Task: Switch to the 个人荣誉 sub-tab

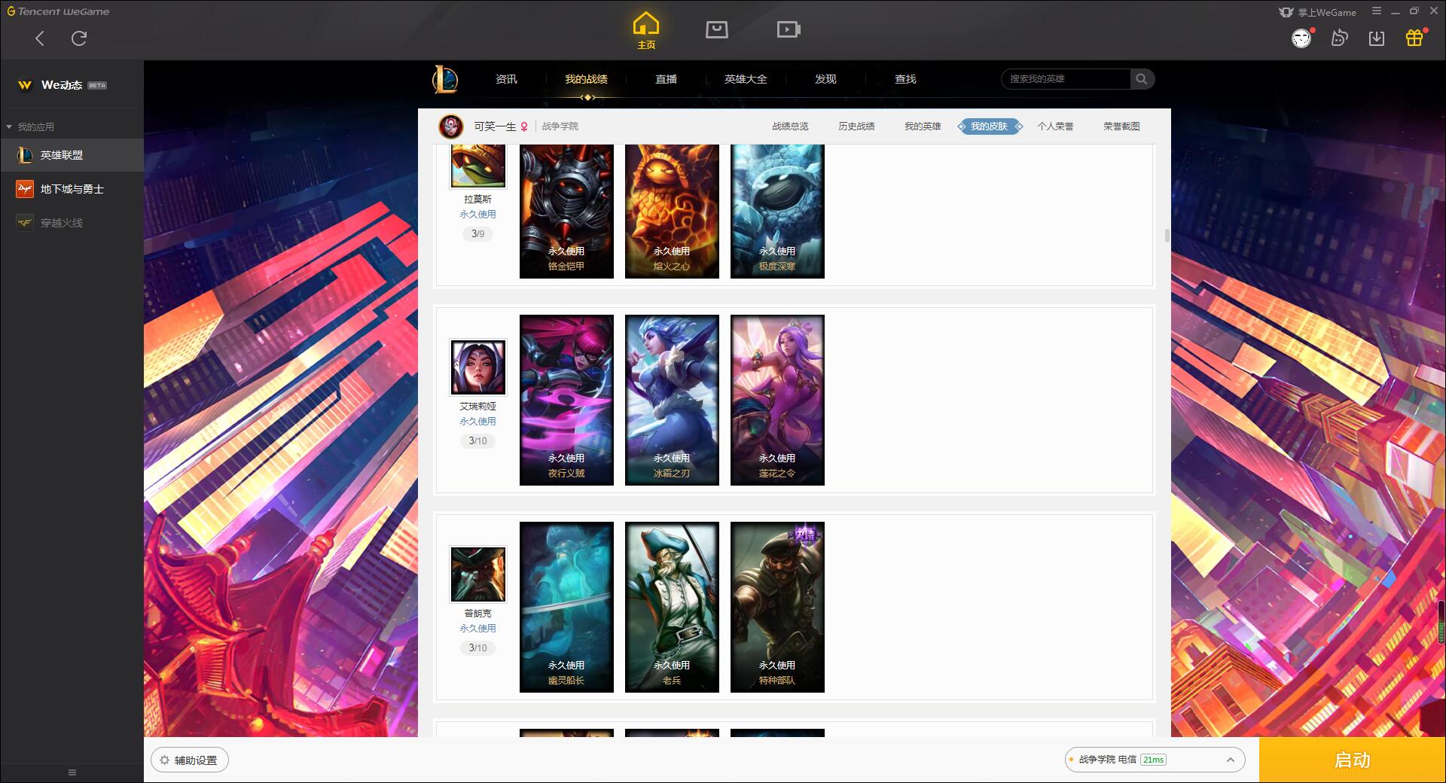Action: (x=1055, y=126)
